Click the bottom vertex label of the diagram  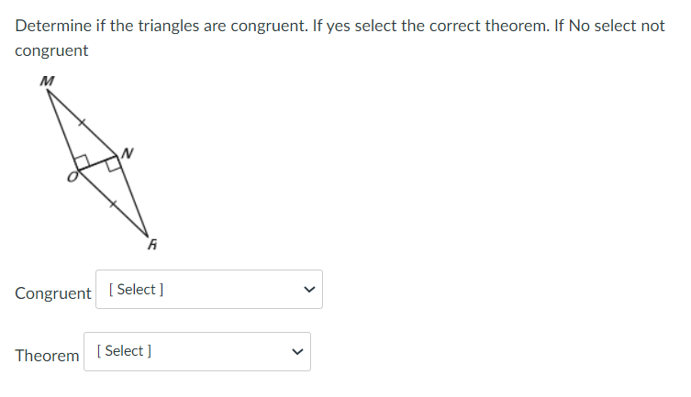pyautogui.click(x=151, y=245)
